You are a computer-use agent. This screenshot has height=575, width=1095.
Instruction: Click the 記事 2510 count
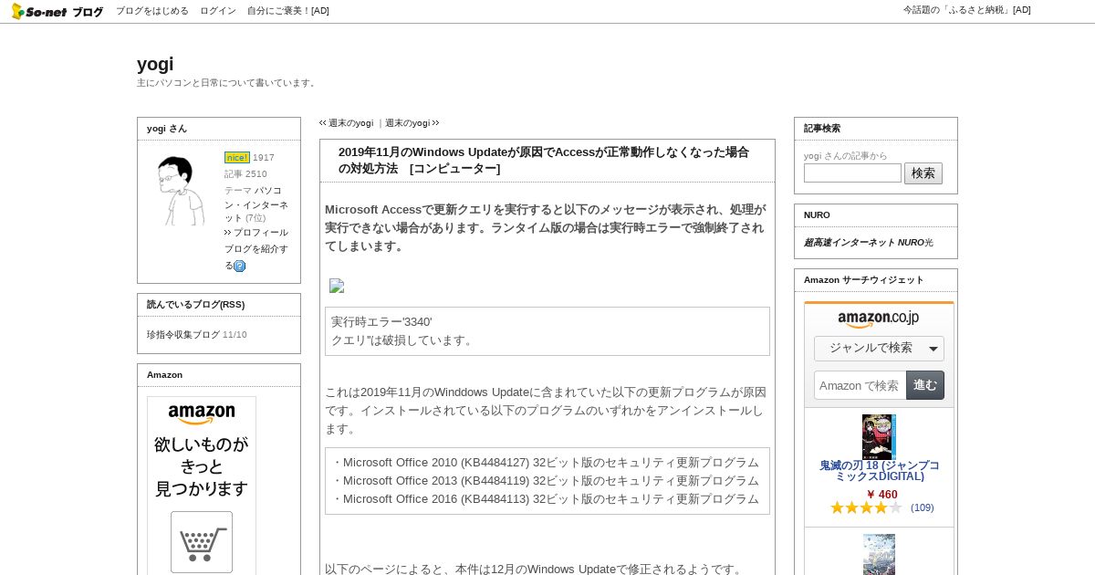tap(245, 174)
